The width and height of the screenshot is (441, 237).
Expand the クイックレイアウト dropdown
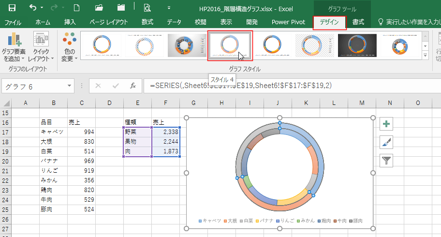coord(41,48)
